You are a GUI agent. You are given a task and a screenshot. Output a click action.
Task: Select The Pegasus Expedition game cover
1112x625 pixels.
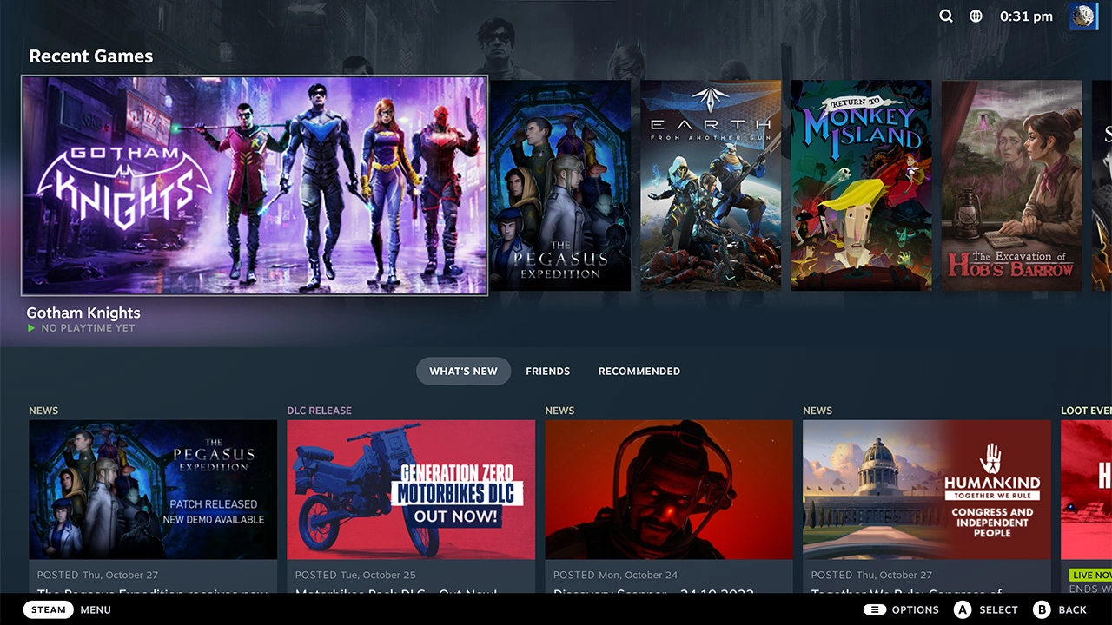(x=560, y=186)
